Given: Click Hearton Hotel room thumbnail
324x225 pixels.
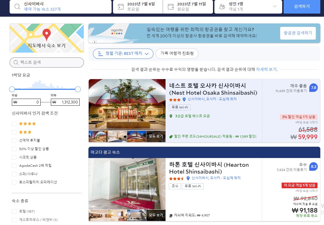Looking at the screenshot, I should point(117,215).
